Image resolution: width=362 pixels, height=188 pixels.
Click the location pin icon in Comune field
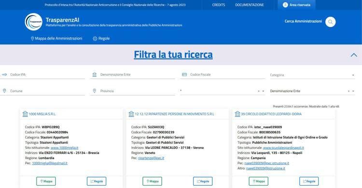click(4, 91)
